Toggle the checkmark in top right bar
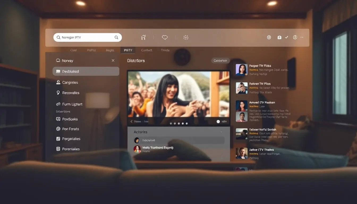The width and height of the screenshot is (357, 204). 287,37
